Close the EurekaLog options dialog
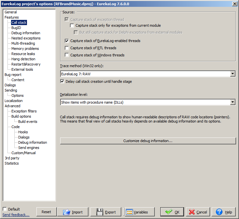Screen dimensions: 239x219 coord(234,4)
